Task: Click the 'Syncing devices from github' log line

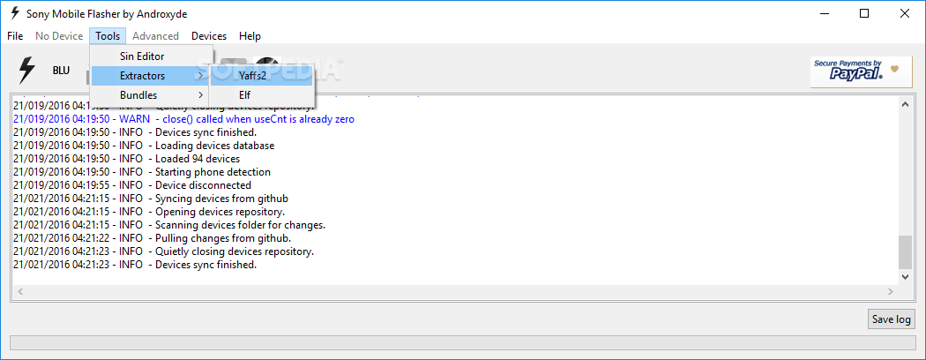Action: (x=151, y=199)
